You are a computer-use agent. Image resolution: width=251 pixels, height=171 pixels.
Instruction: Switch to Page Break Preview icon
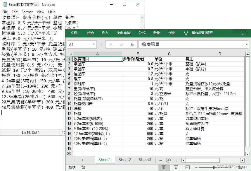pos(188,167)
